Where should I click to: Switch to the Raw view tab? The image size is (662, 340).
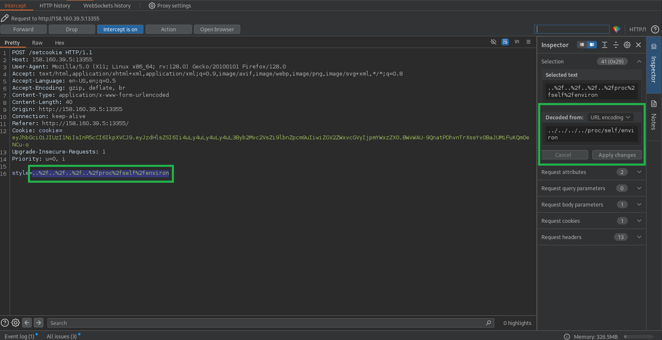(37, 43)
